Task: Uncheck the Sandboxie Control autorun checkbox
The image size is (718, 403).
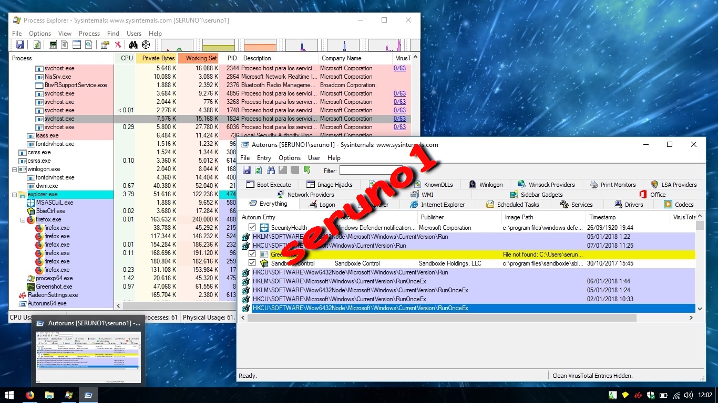Action: tap(252, 263)
